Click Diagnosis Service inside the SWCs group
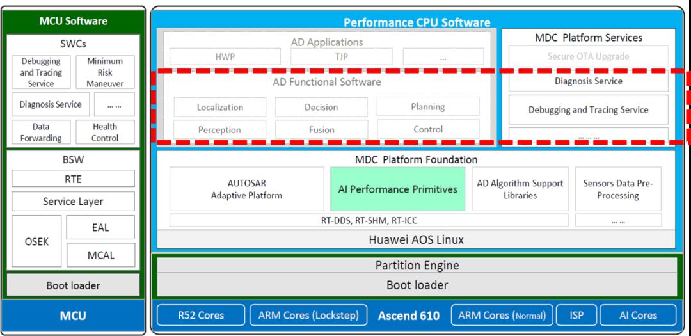Screen dimensions: 691x336 [51, 104]
